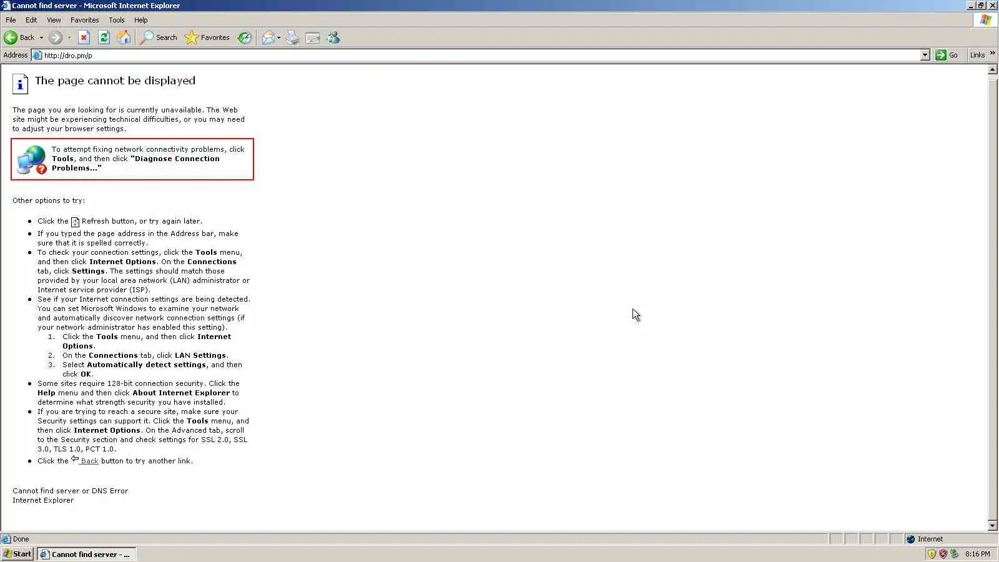The height and width of the screenshot is (562, 999).
Task: Click the Stop loading icon
Action: click(84, 37)
